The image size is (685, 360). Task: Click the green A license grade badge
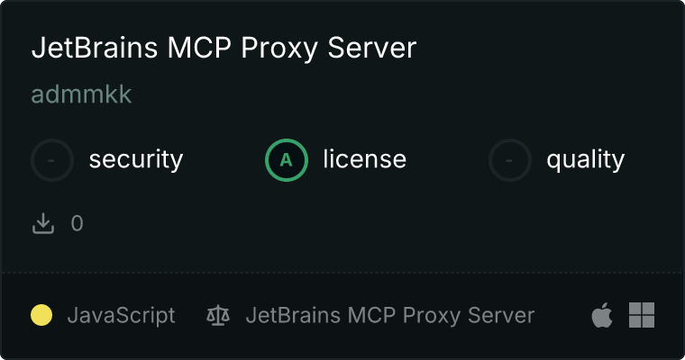click(286, 160)
